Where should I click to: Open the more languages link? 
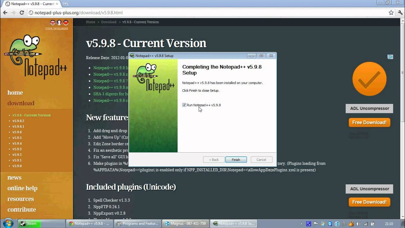(57, 28)
